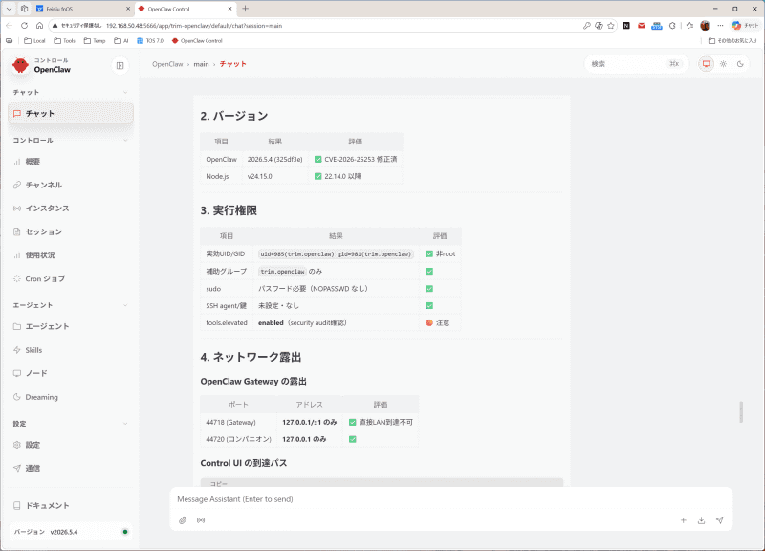Viewport: 765px width, 551px height.
Task: Collapse the チャット section chevron
Action: point(125,92)
